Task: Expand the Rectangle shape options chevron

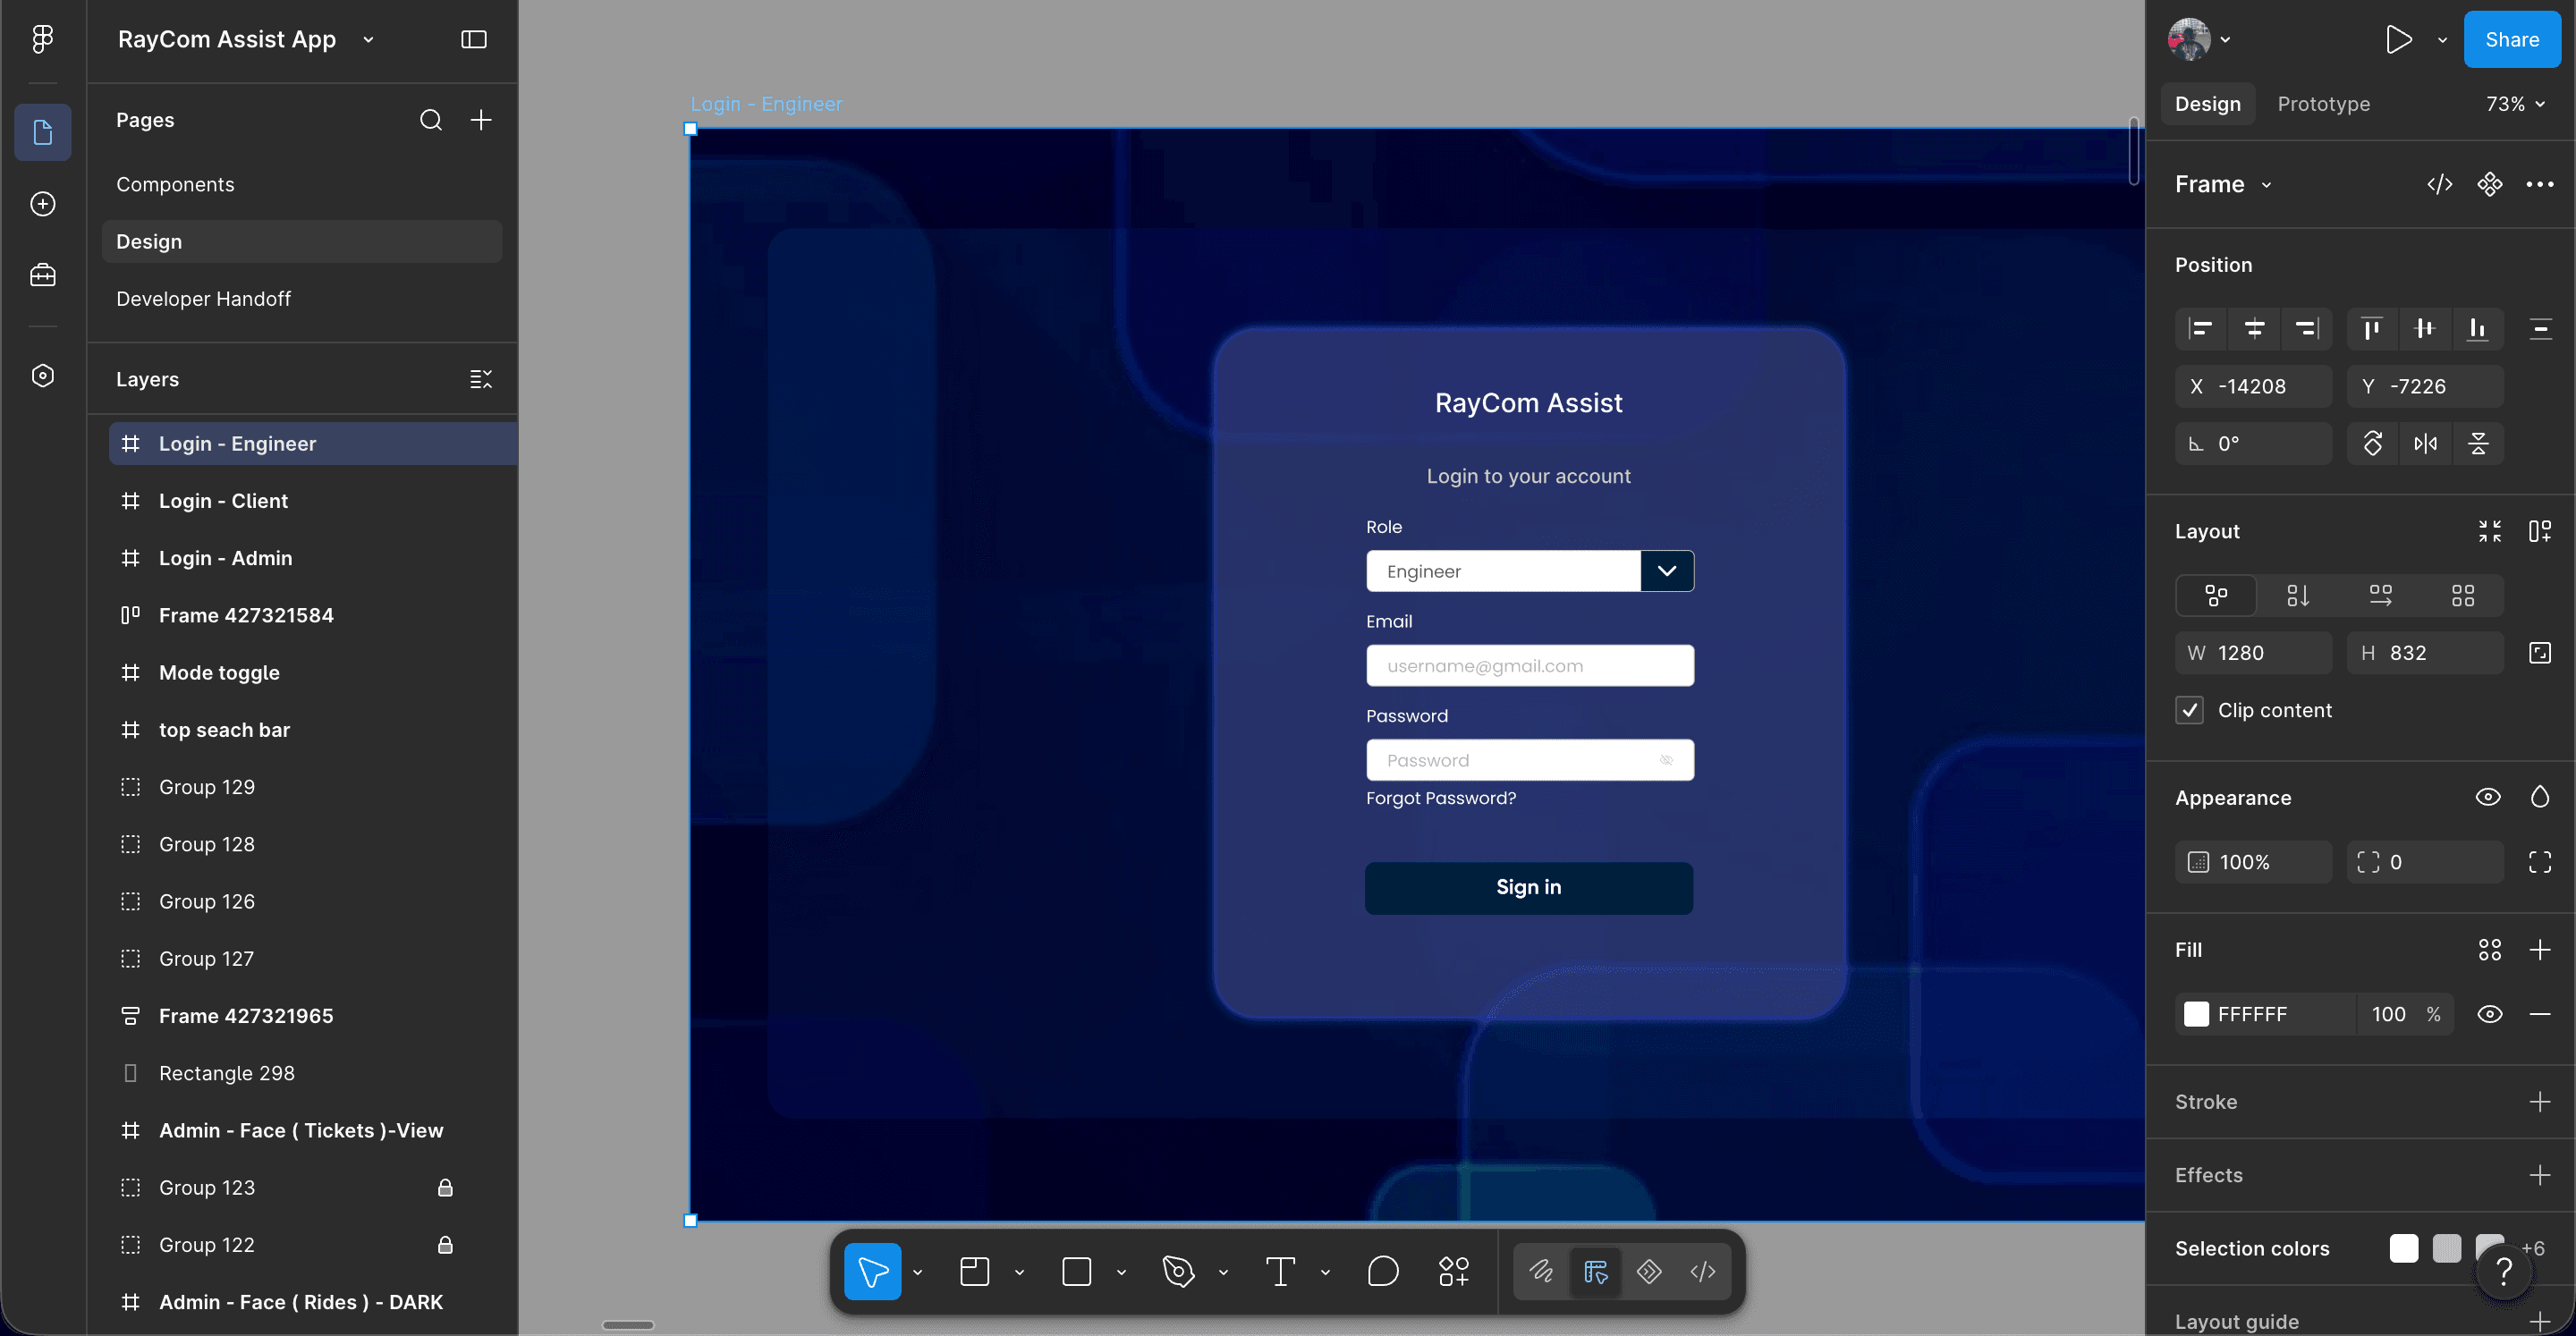Action: (x=1121, y=1272)
